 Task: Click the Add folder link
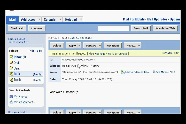click(32, 51)
